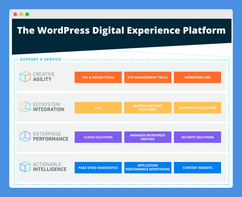Click the Enterprise Performance cube icon
This screenshot has width=242, height=197.
[25, 136]
